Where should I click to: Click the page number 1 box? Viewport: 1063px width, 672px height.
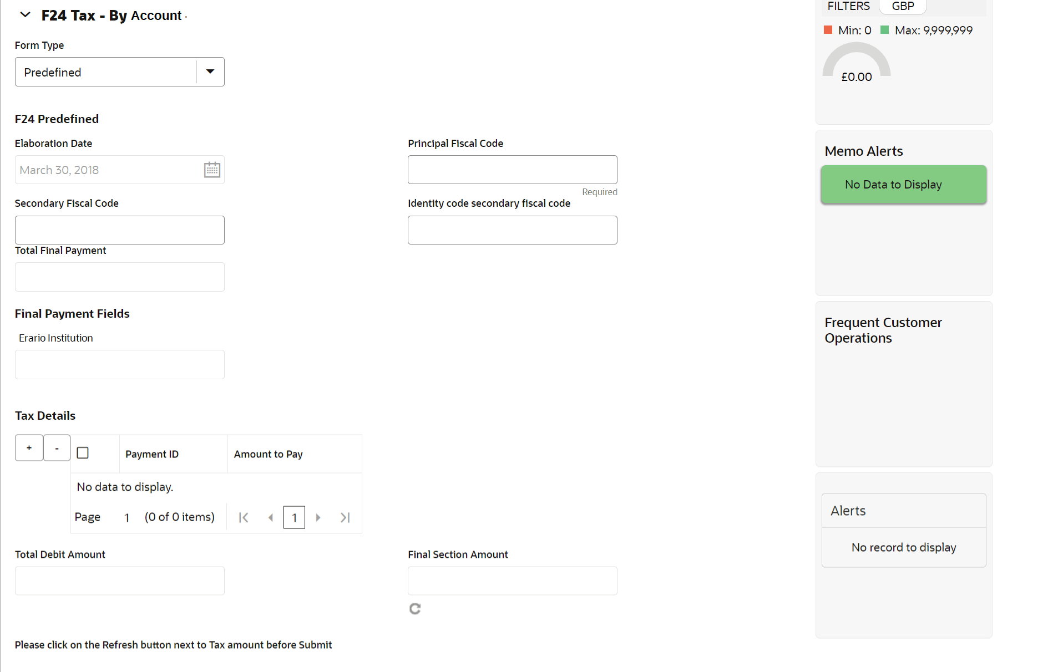pyautogui.click(x=294, y=517)
